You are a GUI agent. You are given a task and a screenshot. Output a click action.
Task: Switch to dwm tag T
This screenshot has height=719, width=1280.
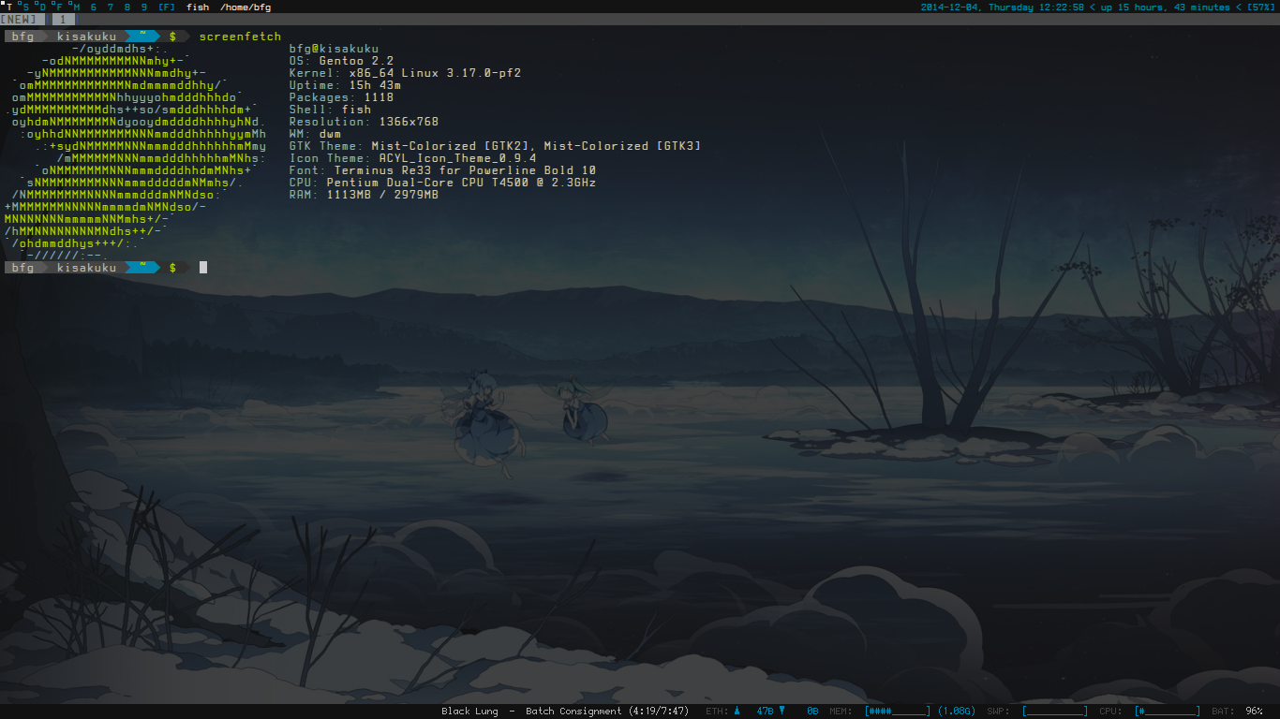pyautogui.click(x=9, y=7)
